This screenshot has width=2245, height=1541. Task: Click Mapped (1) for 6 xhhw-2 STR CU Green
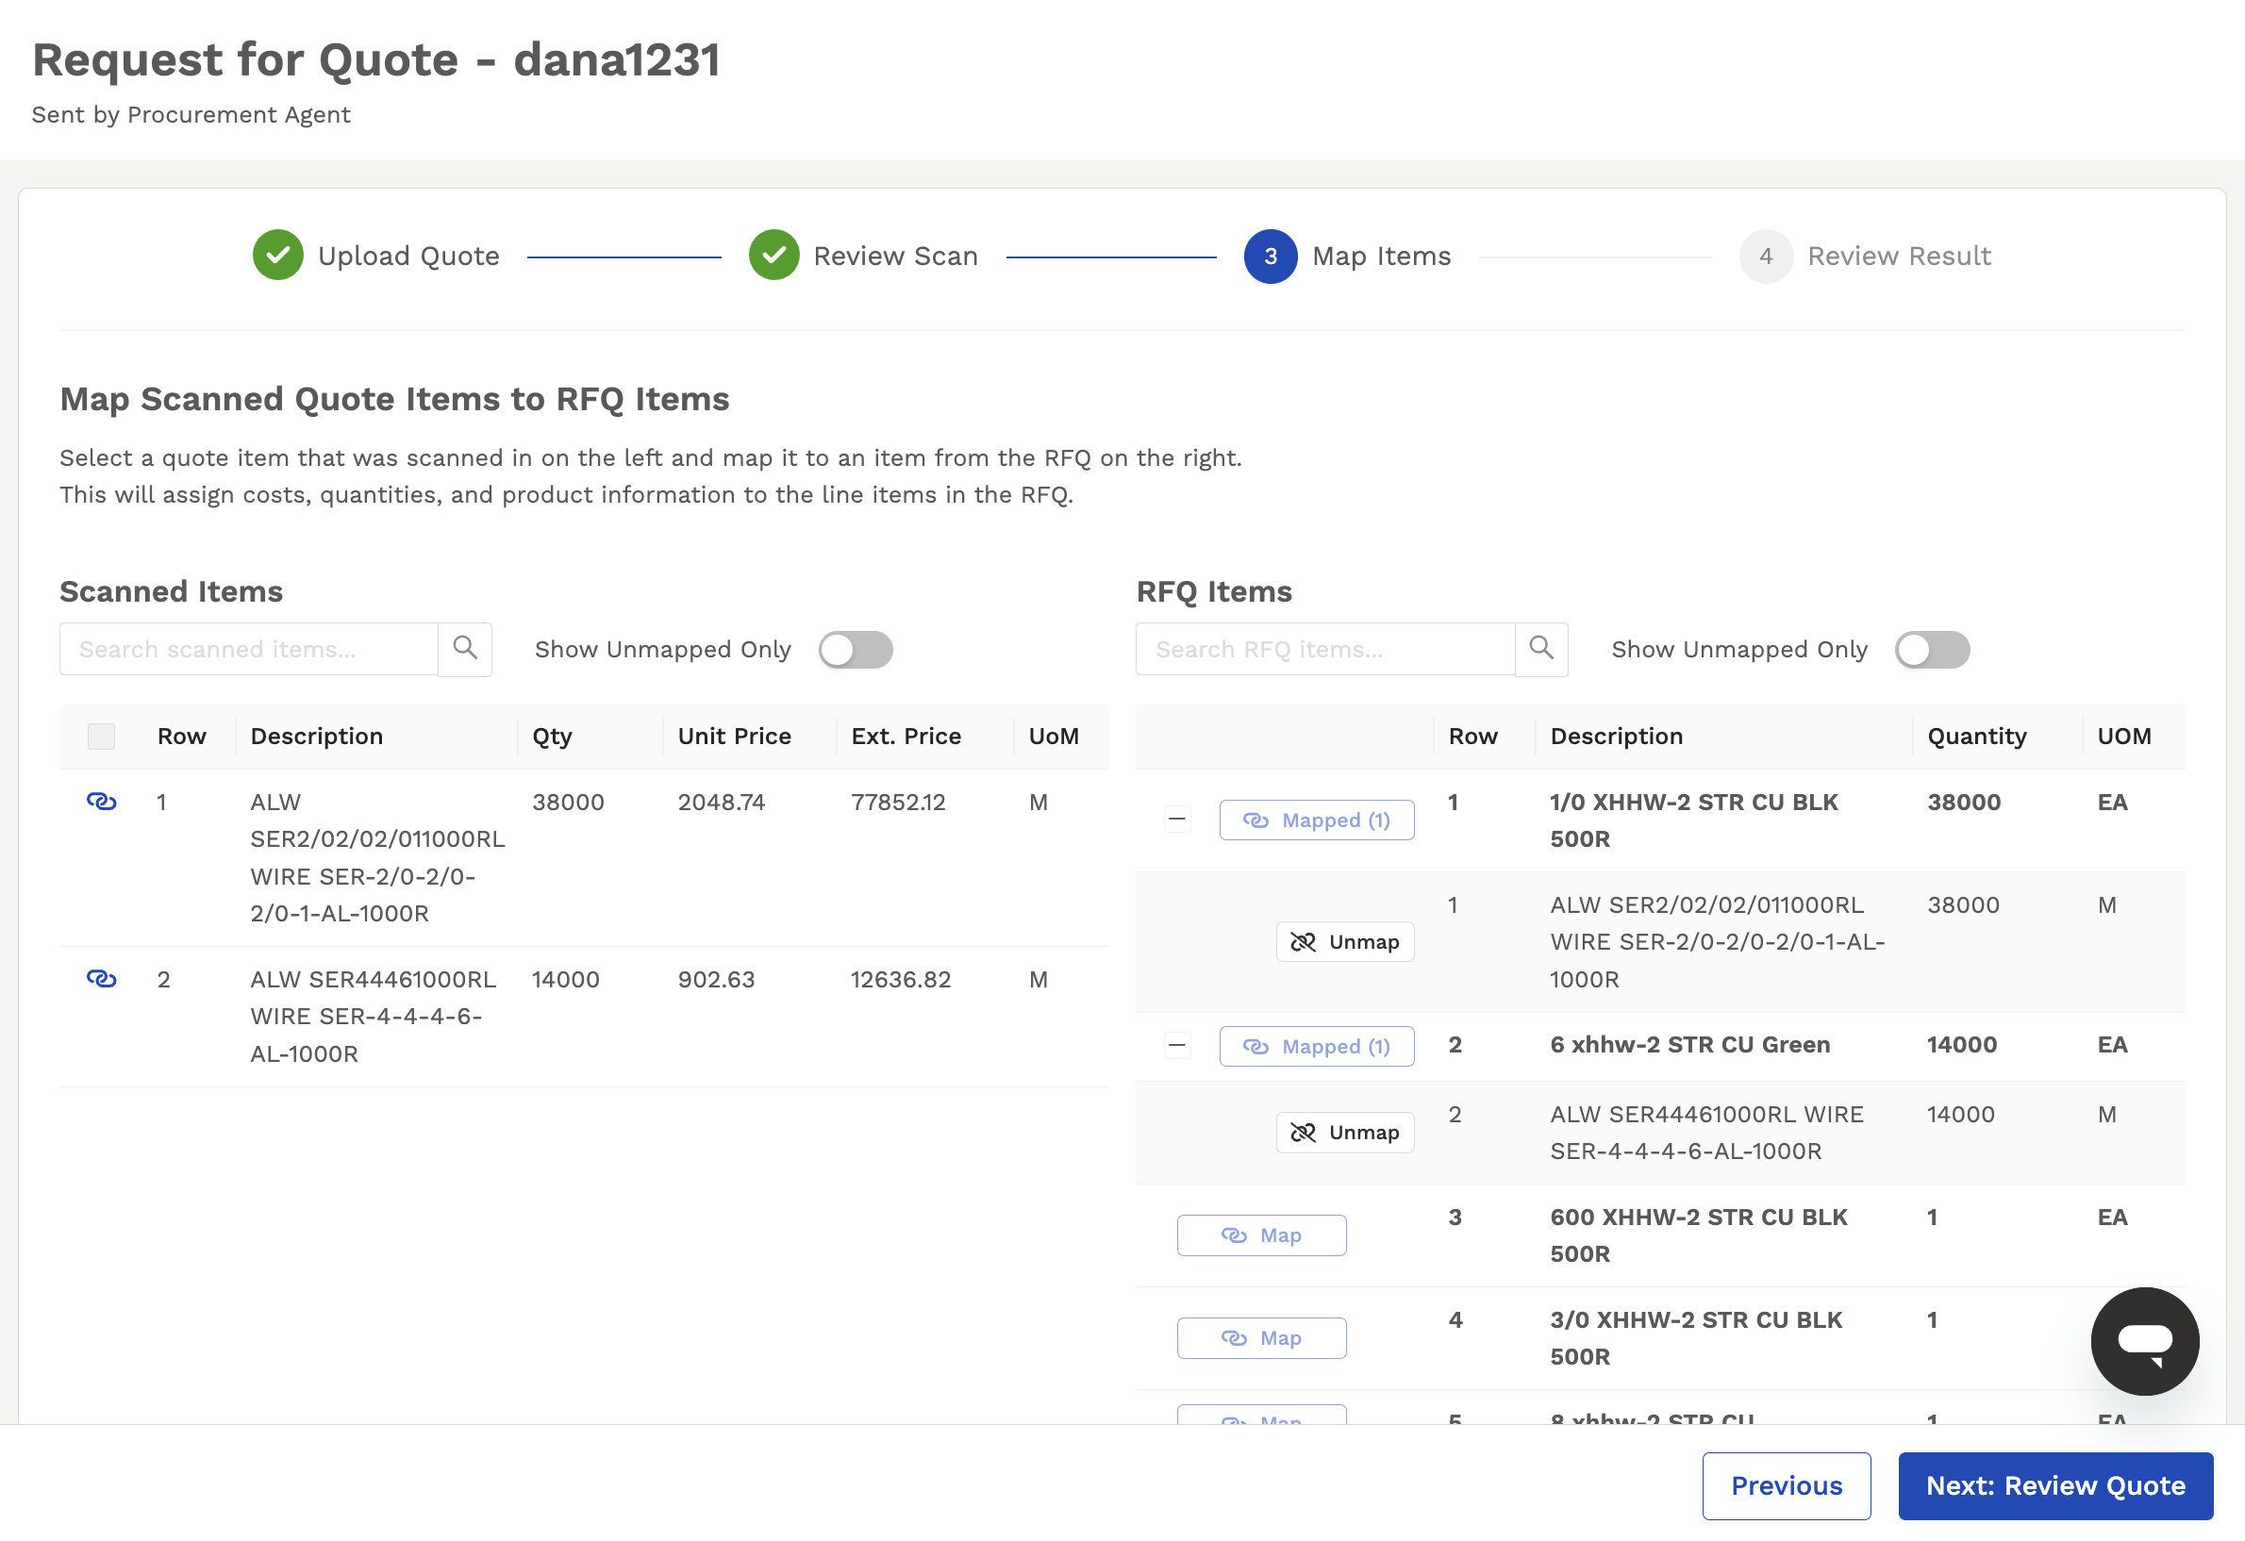(1317, 1047)
